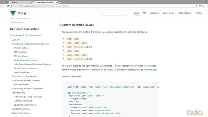Go to the CSS Animations sidebar entry

(20, 56)
